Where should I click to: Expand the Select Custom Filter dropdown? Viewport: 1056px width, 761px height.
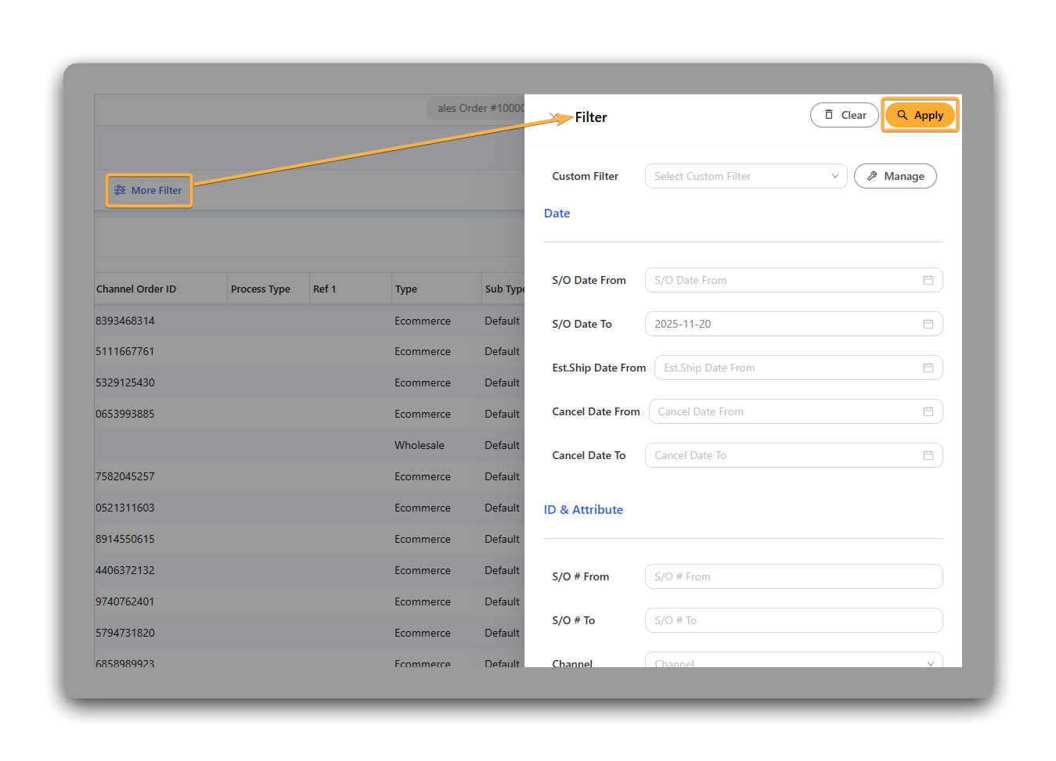[x=745, y=176]
